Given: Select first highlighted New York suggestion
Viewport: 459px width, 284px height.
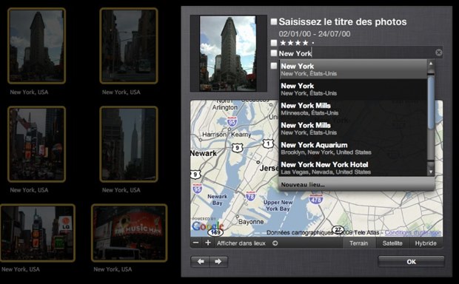Looking at the screenshot, I should coord(353,70).
